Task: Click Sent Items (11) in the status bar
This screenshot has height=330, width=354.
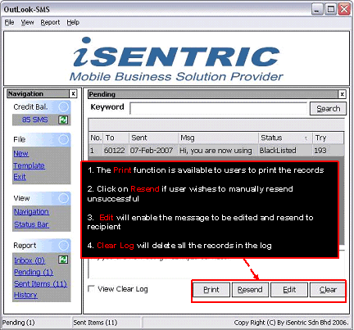Action: (x=95, y=323)
